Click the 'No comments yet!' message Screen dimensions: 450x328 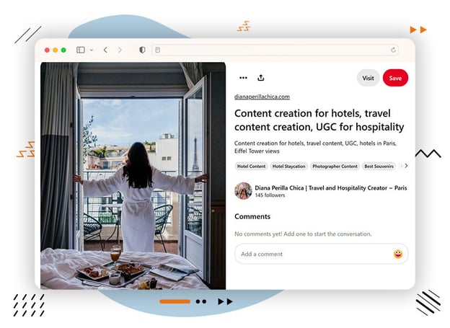[303, 234]
